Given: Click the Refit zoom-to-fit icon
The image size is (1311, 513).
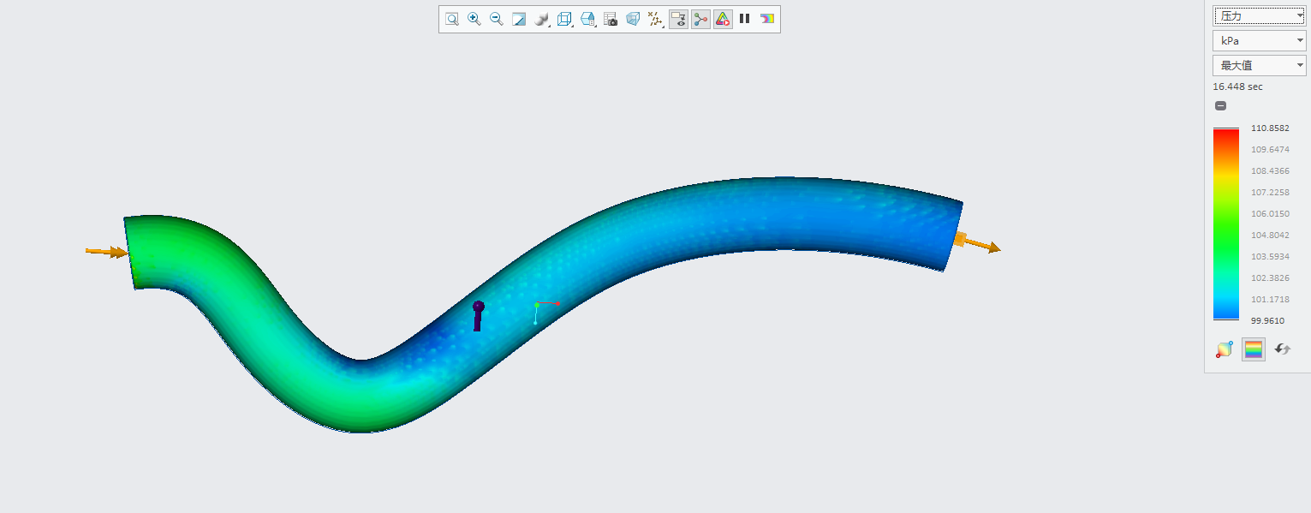Looking at the screenshot, I should pos(451,19).
